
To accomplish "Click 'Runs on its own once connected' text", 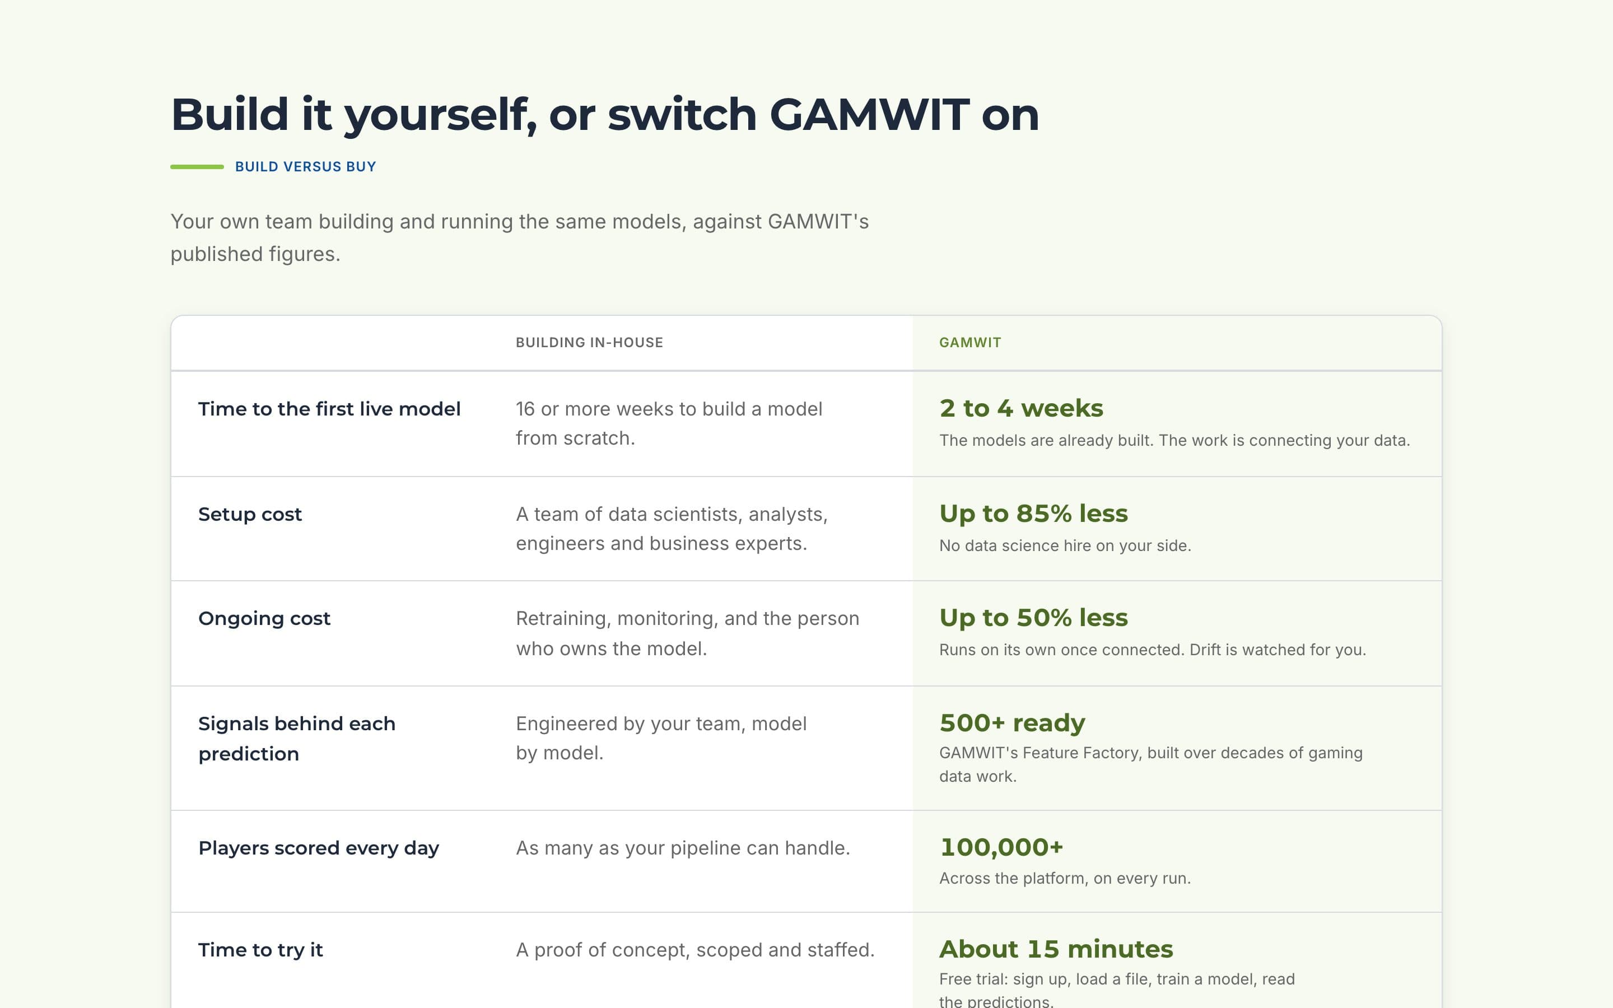I will [x=1153, y=650].
